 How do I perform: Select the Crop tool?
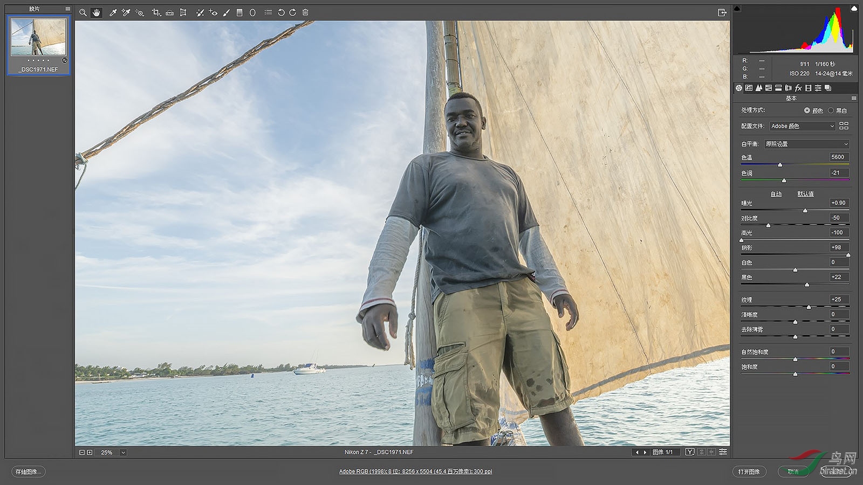(156, 12)
